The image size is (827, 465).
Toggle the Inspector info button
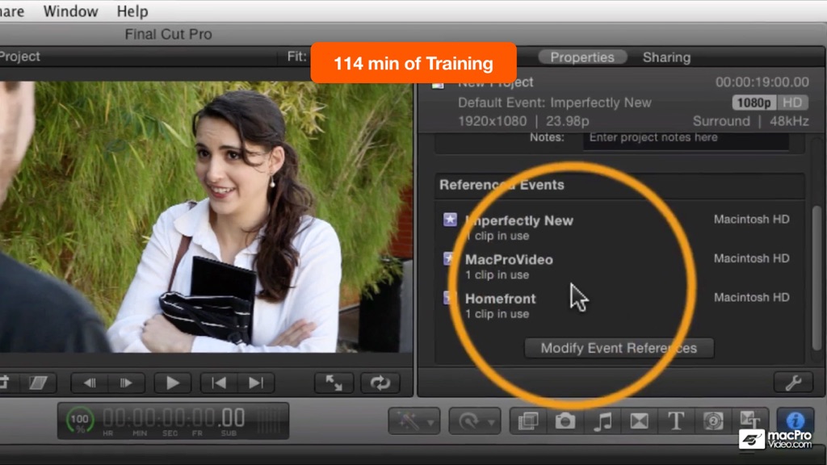795,421
